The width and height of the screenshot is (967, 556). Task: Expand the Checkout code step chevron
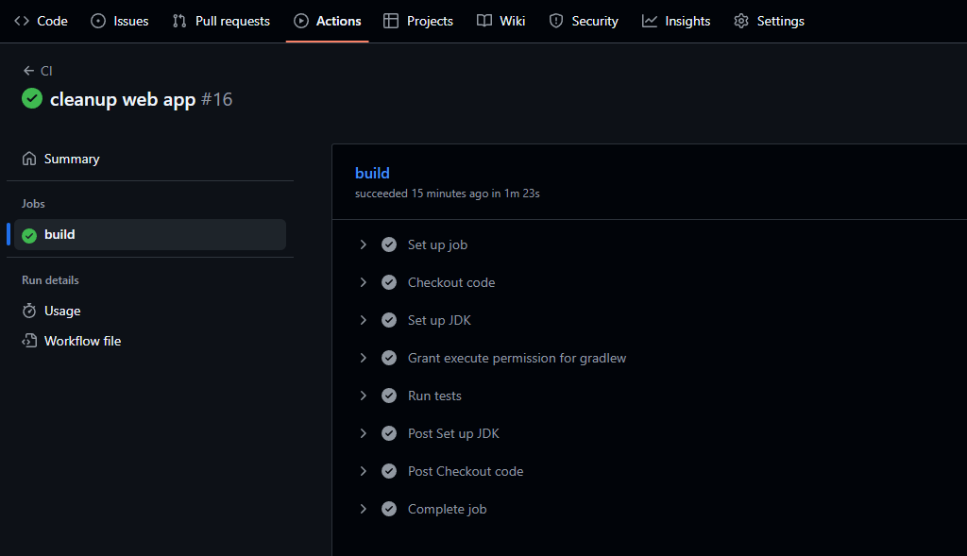363,282
